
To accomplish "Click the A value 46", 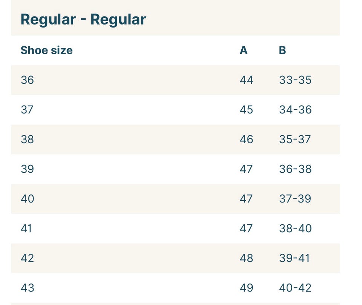I will tap(246, 139).
